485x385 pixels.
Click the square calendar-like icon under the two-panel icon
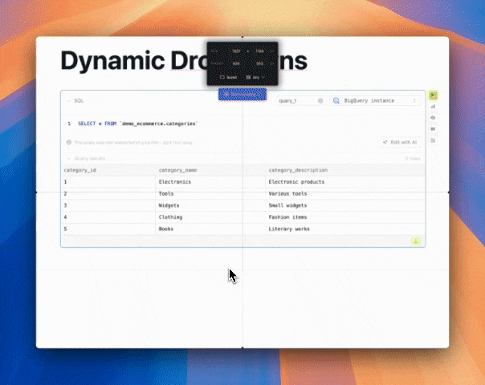pyautogui.click(x=433, y=140)
